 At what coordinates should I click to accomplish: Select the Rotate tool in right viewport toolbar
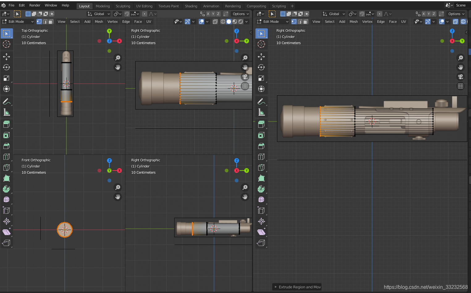261,67
